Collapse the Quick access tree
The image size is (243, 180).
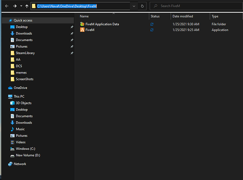pos(5,21)
